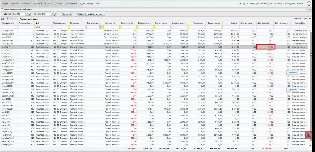Open dropdown arrow next to purple settings icon
Viewport: 315px width, 152px height.
tap(5, 19)
